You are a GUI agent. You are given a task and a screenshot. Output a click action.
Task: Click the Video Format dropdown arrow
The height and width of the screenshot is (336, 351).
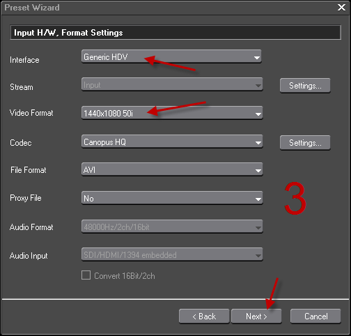258,114
